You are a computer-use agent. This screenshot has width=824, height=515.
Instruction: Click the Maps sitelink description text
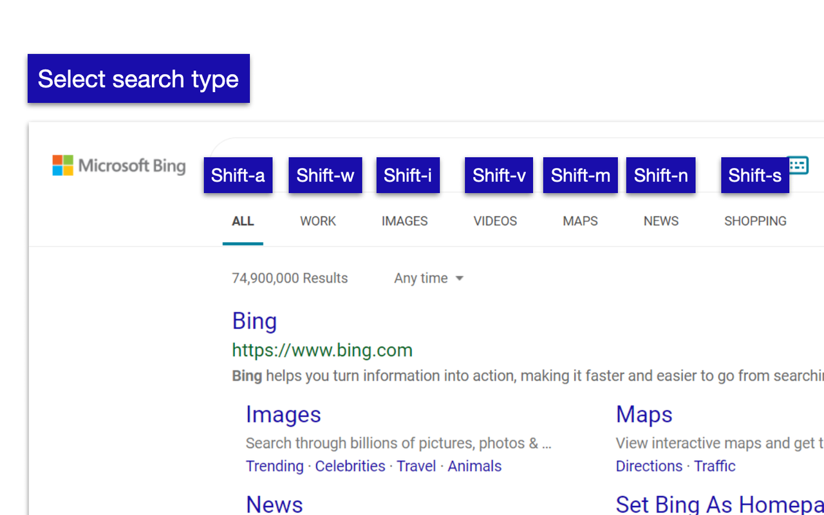(x=720, y=444)
